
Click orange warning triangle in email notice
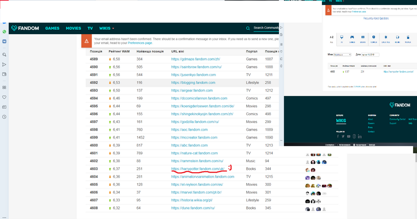(x=86, y=41)
